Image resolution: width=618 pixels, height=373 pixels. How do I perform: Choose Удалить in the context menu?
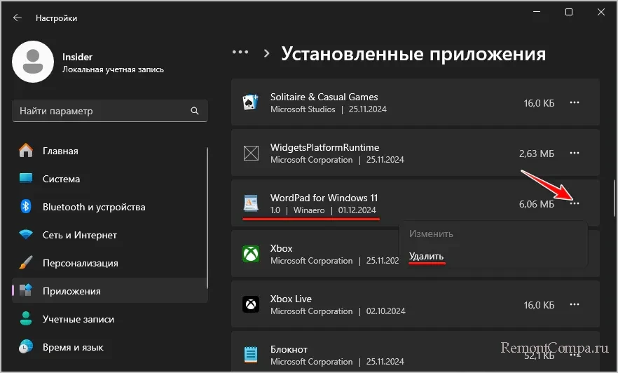pyautogui.click(x=426, y=256)
